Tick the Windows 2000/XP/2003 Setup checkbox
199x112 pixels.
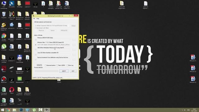(x=36, y=40)
